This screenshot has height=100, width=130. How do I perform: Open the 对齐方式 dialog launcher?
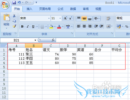(x=112, y=33)
